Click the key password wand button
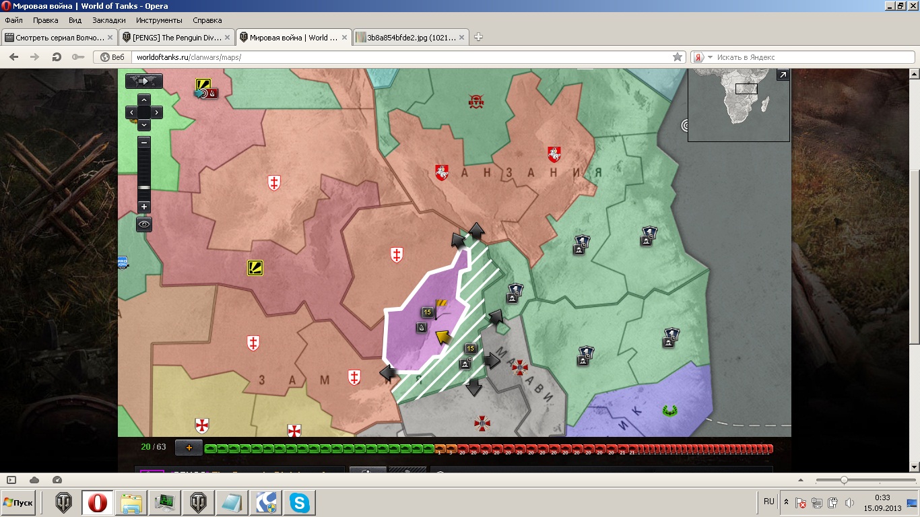 pyautogui.click(x=78, y=57)
